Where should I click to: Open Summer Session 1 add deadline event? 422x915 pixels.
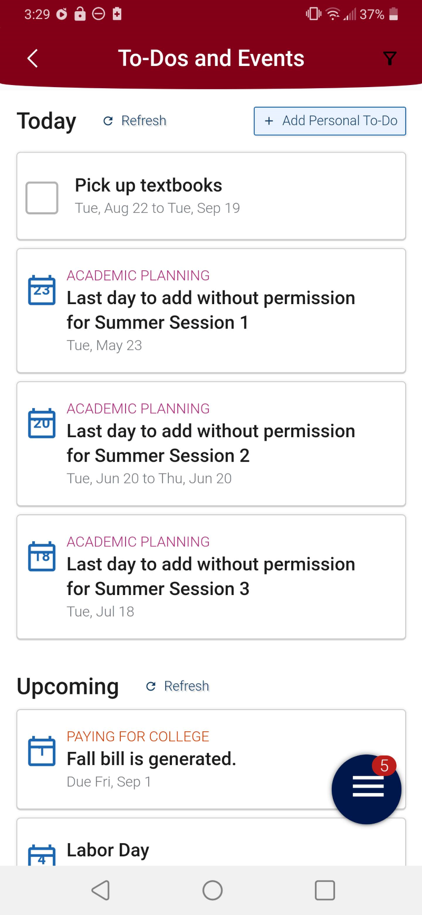point(211,310)
